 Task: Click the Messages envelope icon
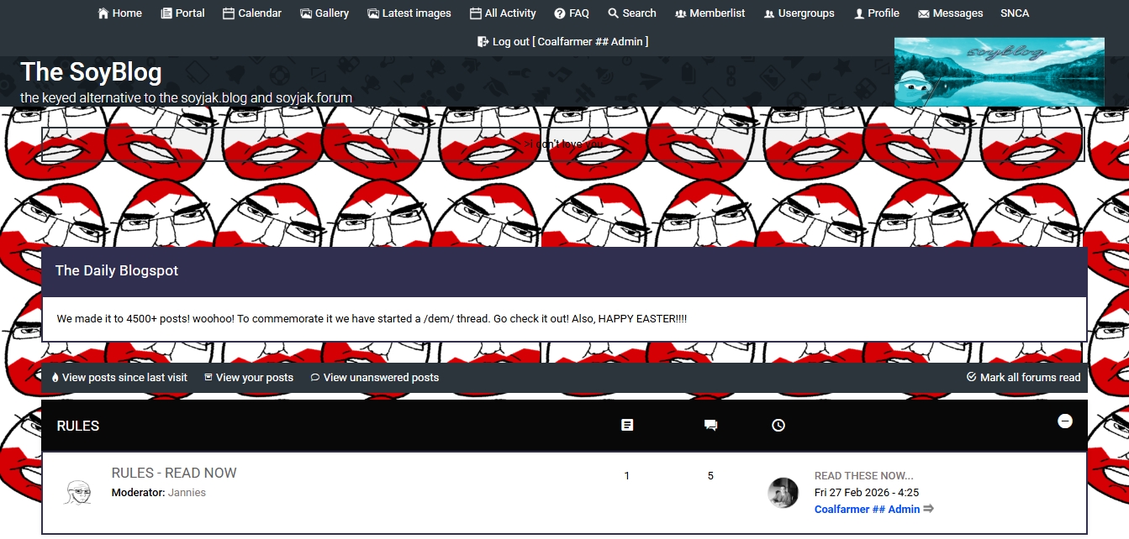[x=924, y=13]
